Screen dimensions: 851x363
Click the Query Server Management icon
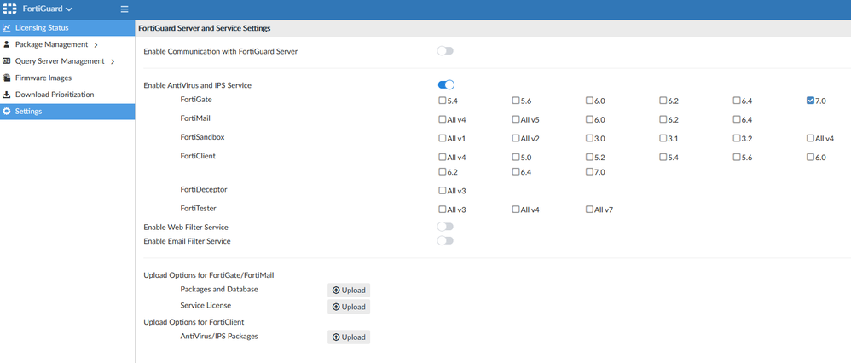click(7, 61)
